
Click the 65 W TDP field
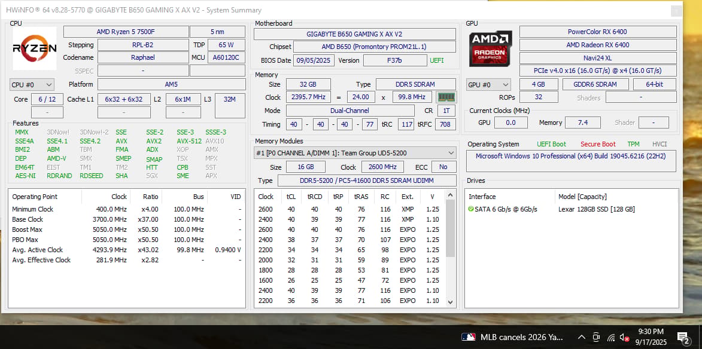click(226, 45)
